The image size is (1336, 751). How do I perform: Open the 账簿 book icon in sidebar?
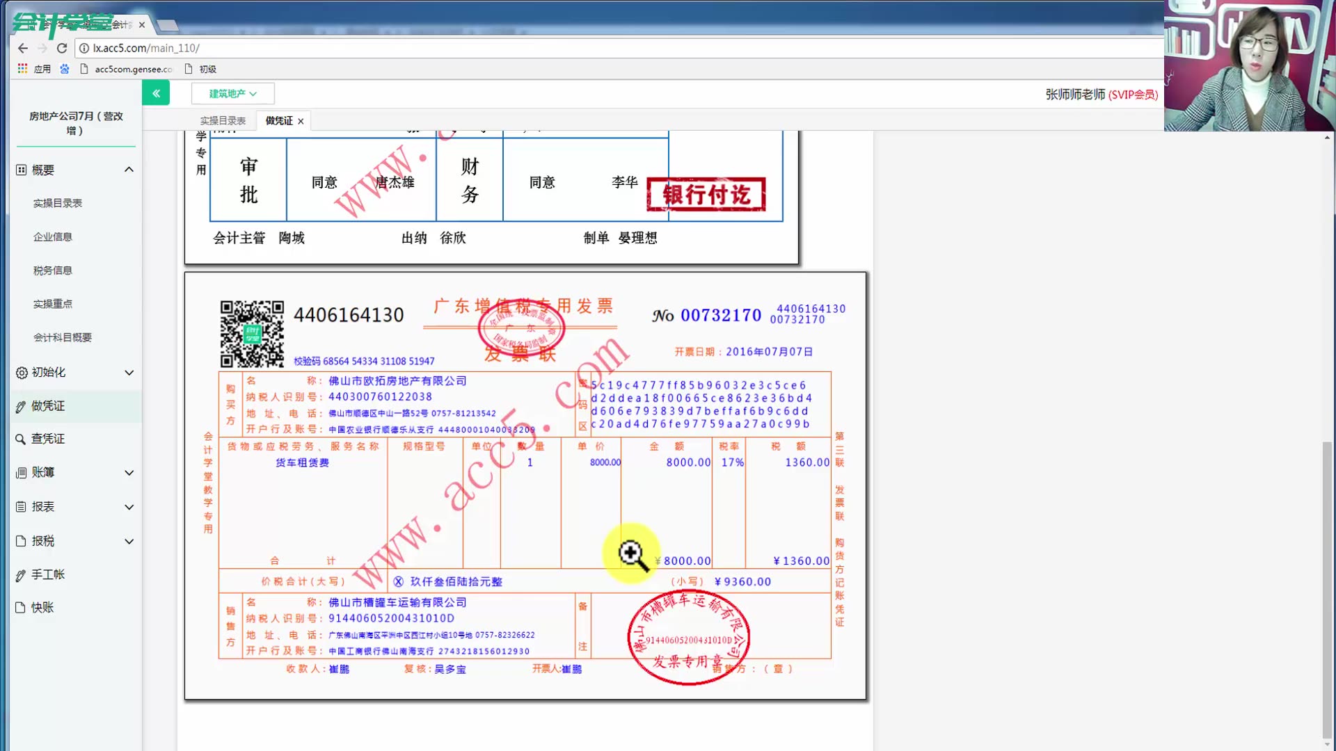[21, 472]
